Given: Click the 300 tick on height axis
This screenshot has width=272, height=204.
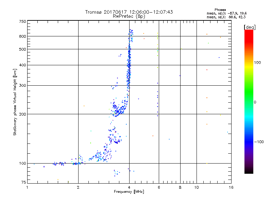Looking at the screenshot, I should click(x=22, y=85).
